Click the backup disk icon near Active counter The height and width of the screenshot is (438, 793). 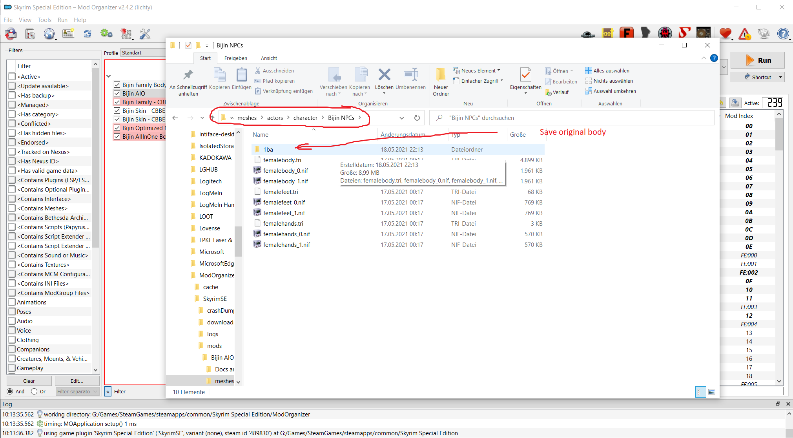735,103
